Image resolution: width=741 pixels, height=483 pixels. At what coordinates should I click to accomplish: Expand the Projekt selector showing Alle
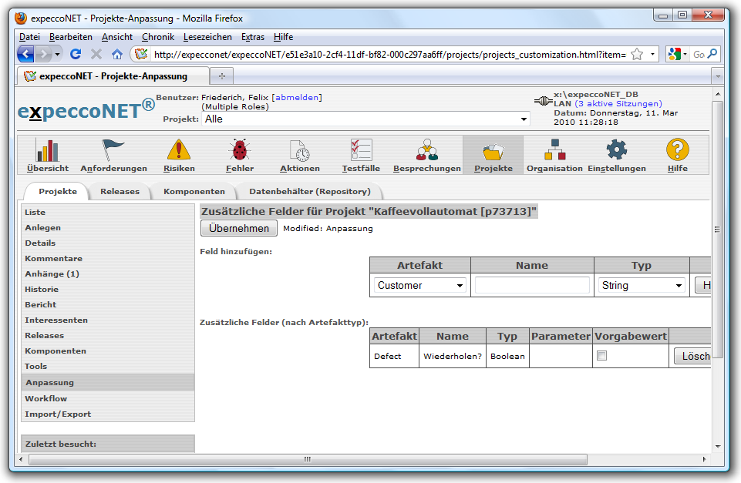pos(365,119)
